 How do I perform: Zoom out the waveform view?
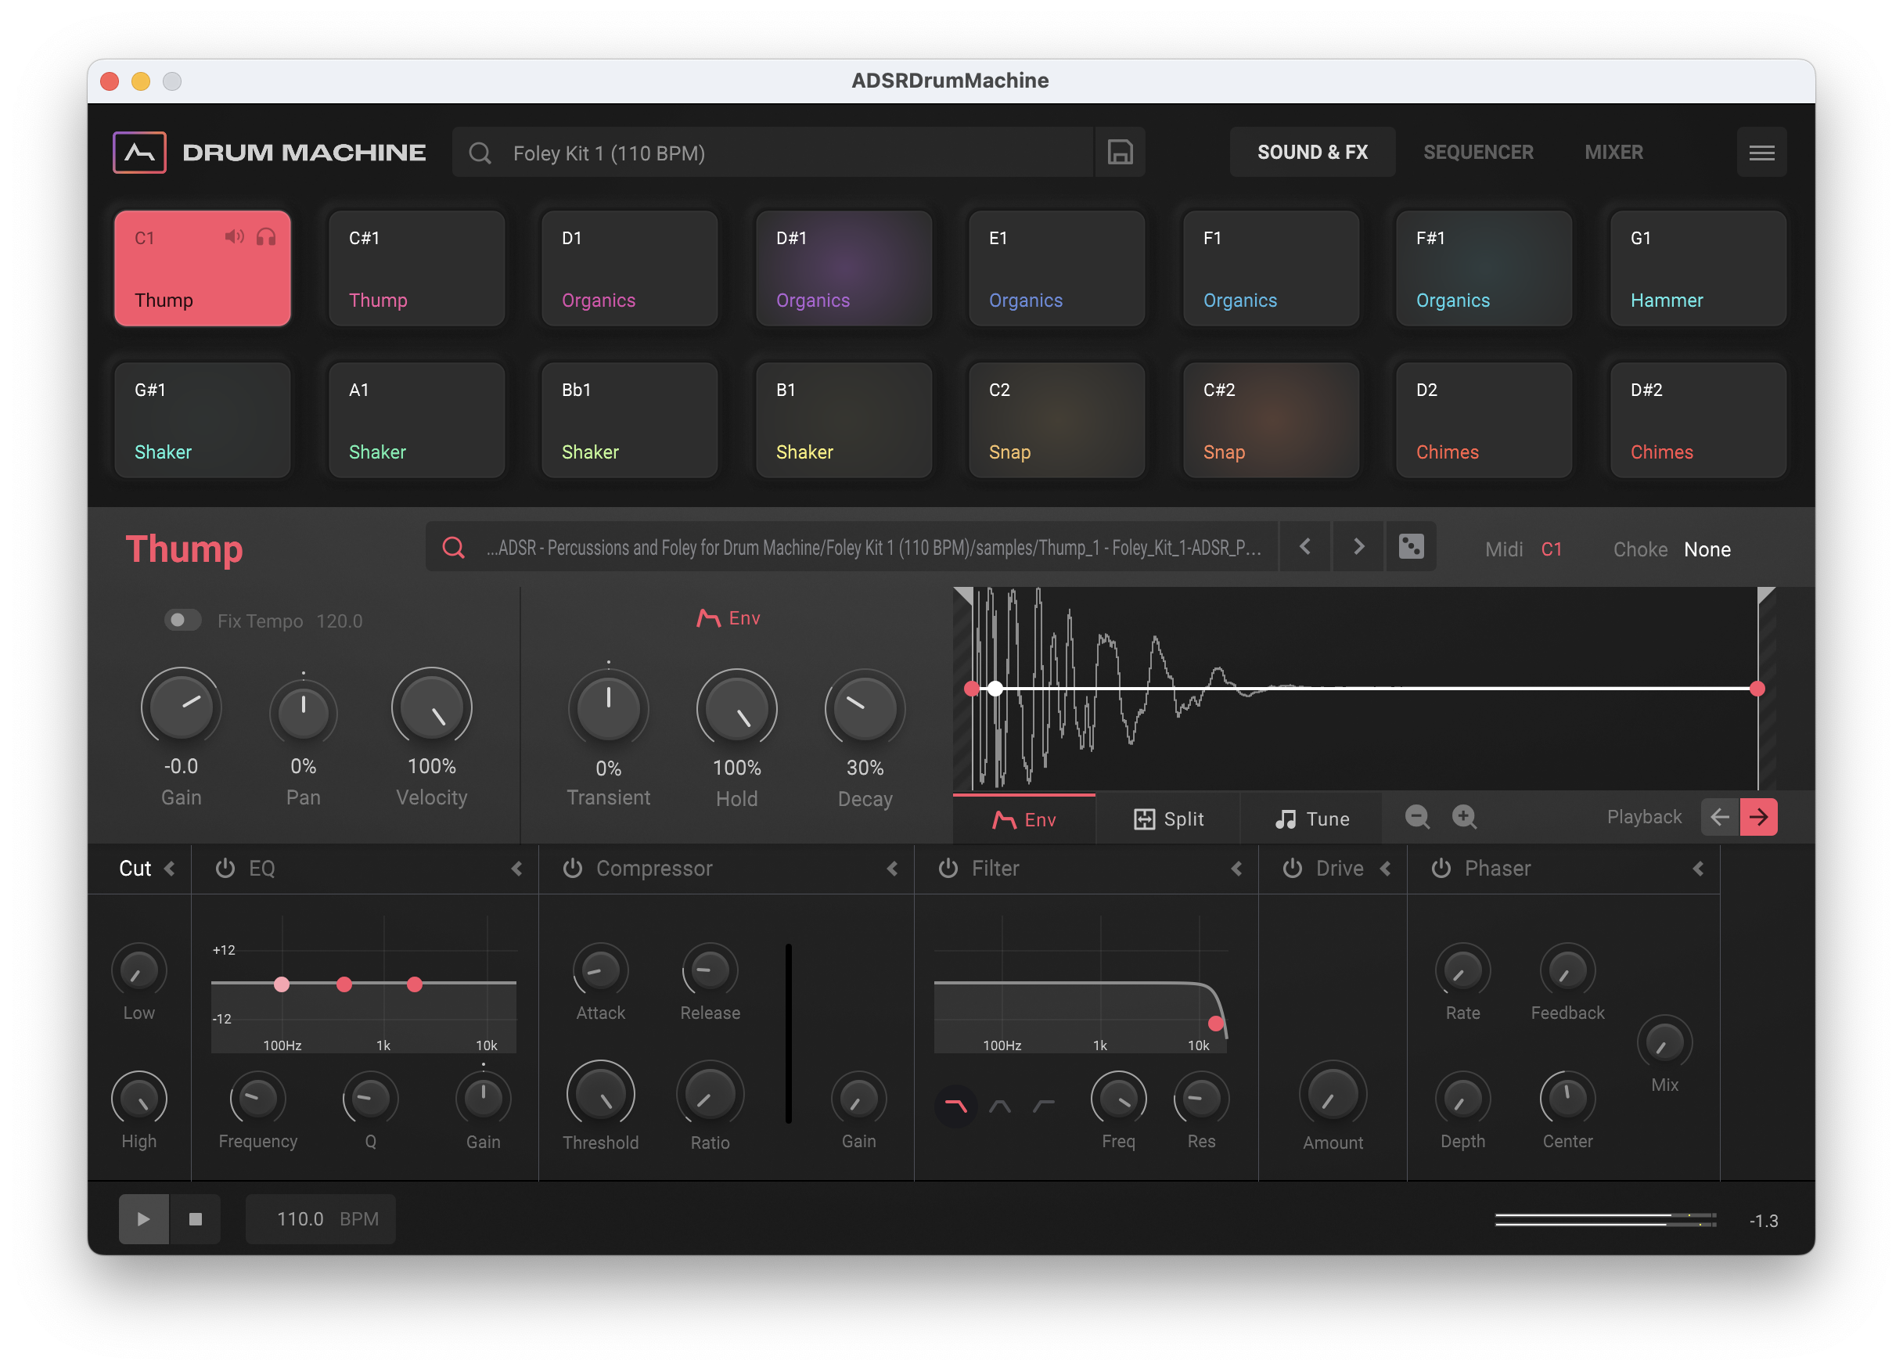[x=1417, y=816]
